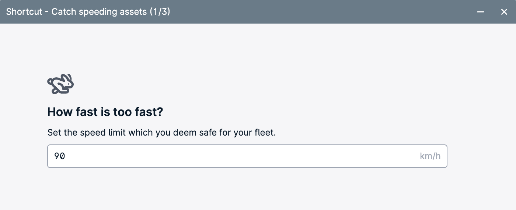This screenshot has width=516, height=210.
Task: Click the (1/3) step indicator in title
Action: click(x=160, y=12)
